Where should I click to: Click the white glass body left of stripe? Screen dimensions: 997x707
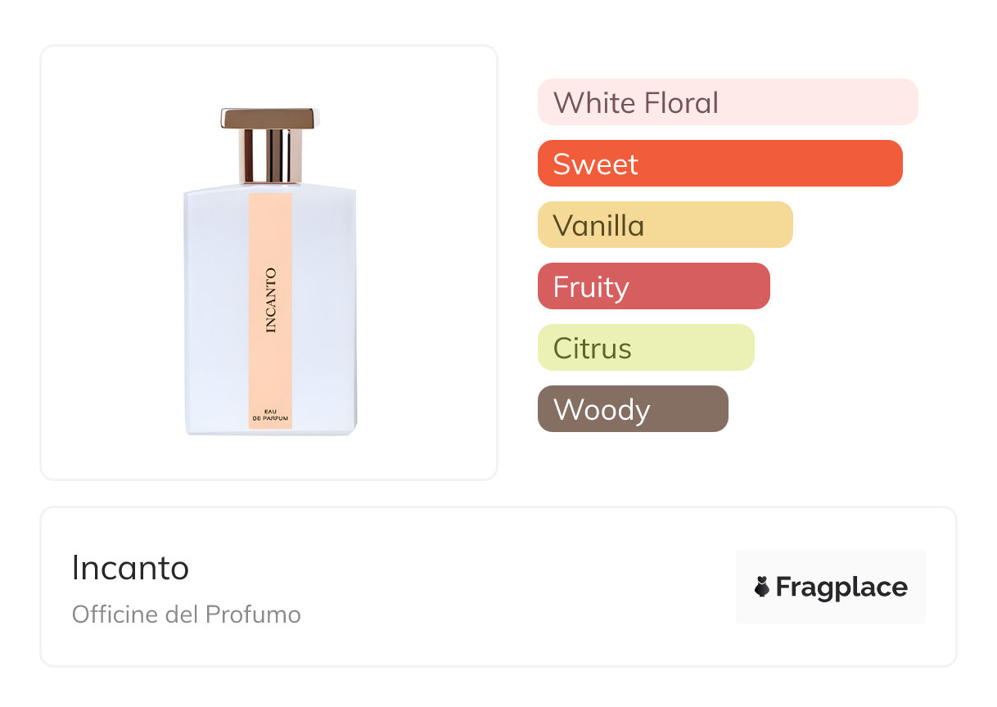(x=216, y=311)
